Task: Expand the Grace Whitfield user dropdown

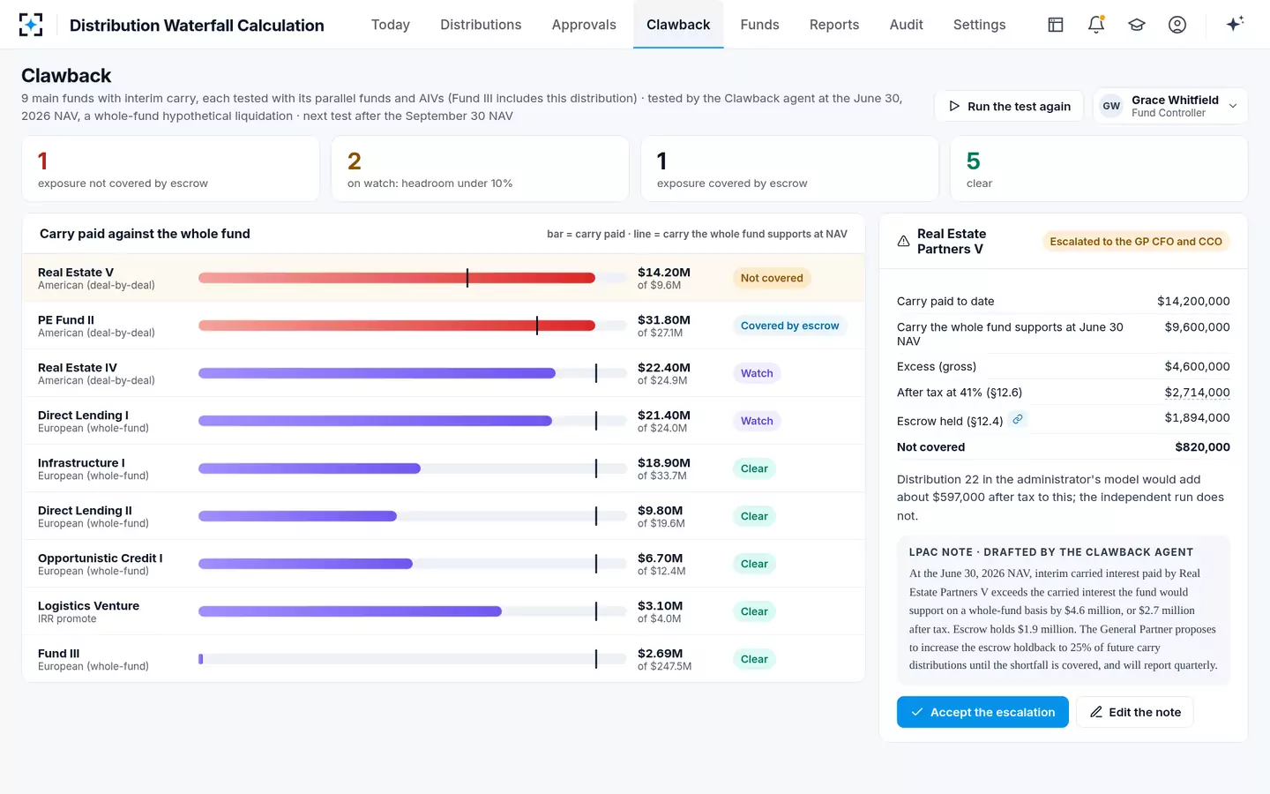Action: pyautogui.click(x=1170, y=106)
